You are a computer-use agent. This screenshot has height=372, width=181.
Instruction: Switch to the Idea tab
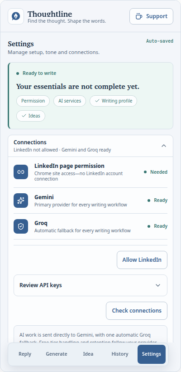point(88,354)
